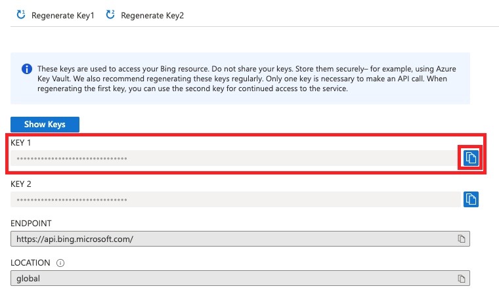
Task: Click the Regenerate Key2 refresh icon
Action: [110, 14]
